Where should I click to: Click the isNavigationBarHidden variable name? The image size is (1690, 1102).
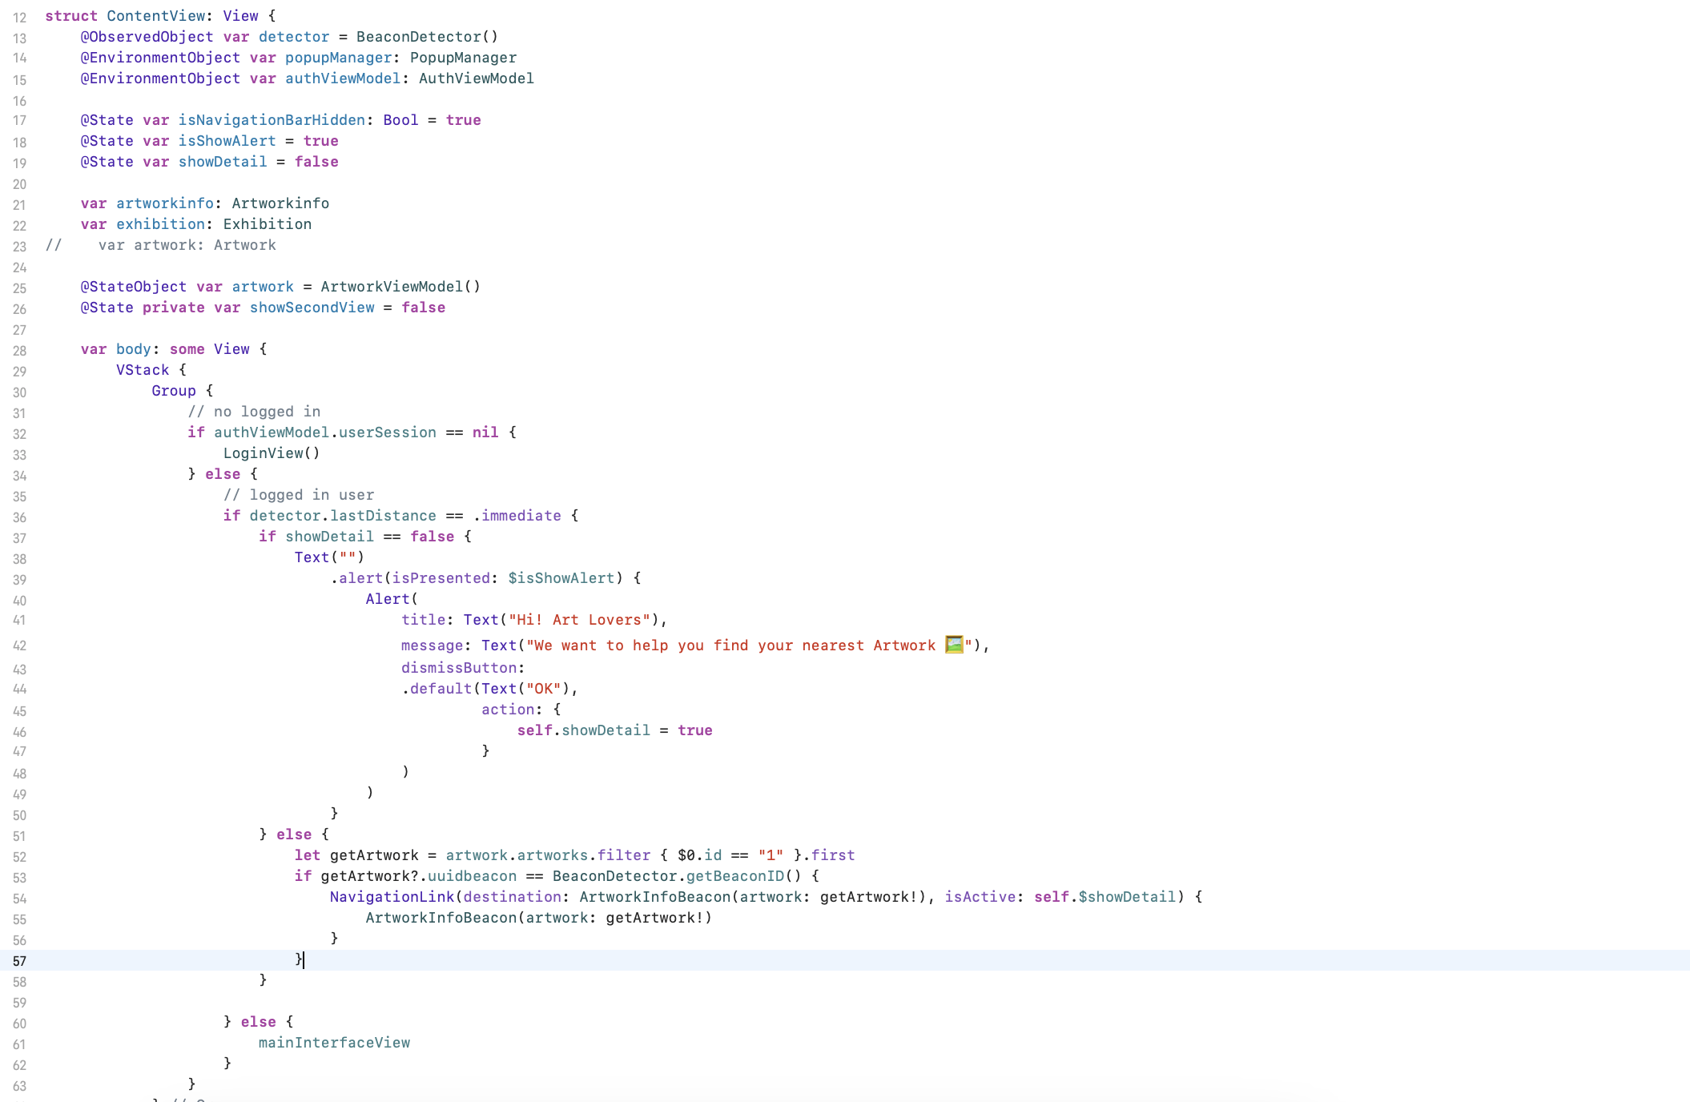(272, 120)
